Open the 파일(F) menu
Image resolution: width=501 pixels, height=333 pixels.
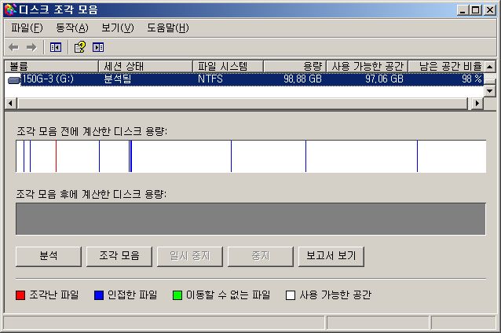[27, 28]
